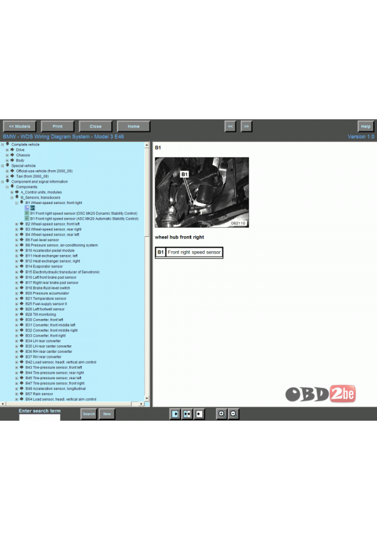Select B18 Brake-fluid-level switch

48,288
